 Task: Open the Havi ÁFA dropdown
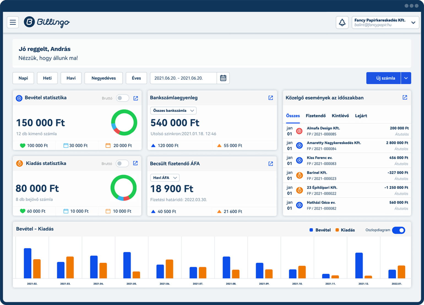165,178
